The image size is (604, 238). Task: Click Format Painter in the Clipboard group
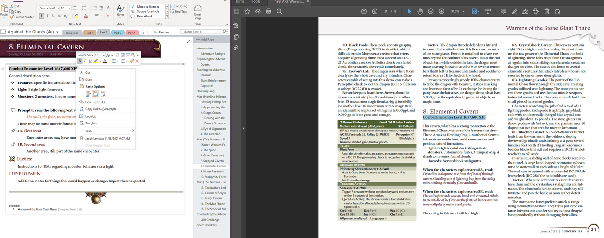click(x=22, y=17)
